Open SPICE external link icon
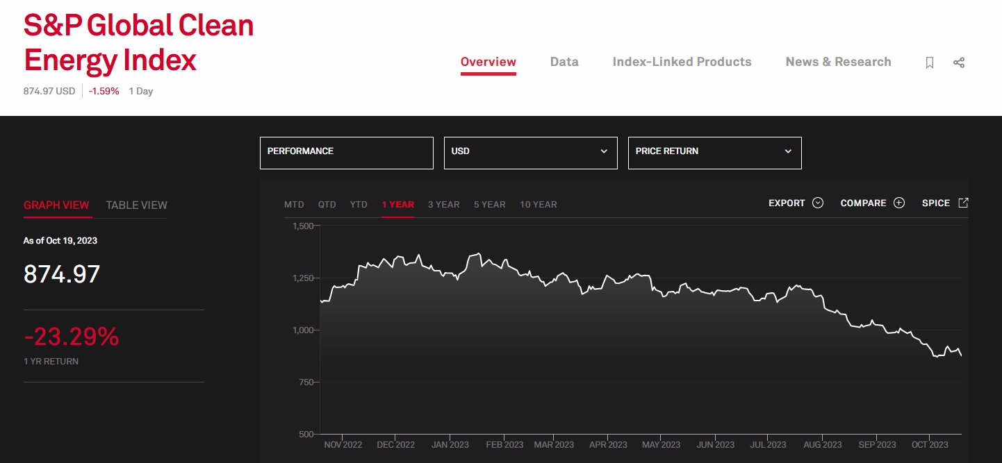1002x463 pixels. [963, 203]
